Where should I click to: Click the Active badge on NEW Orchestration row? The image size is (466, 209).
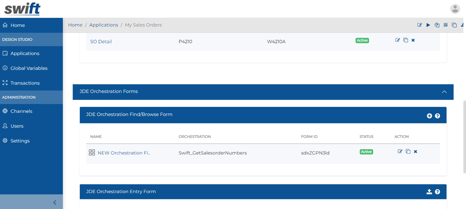coord(366,152)
